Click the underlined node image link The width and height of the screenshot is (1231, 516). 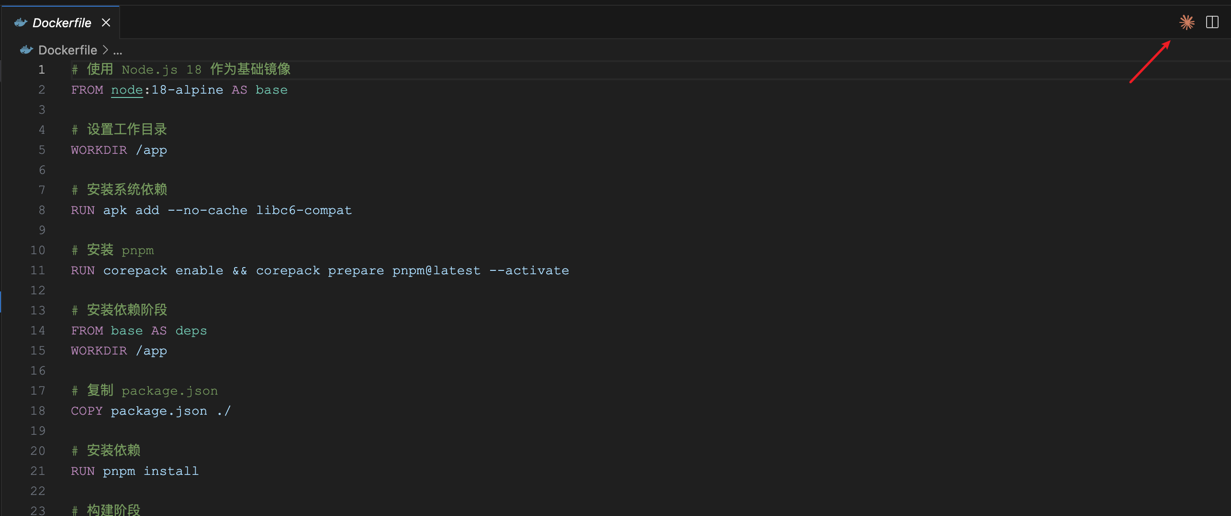point(127,90)
